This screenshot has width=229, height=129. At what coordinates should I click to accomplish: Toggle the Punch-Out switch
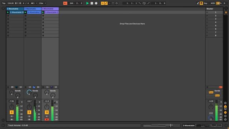tap(148, 3)
